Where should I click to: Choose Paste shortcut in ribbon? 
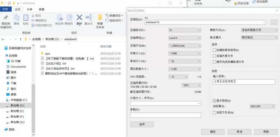coord(42,25)
